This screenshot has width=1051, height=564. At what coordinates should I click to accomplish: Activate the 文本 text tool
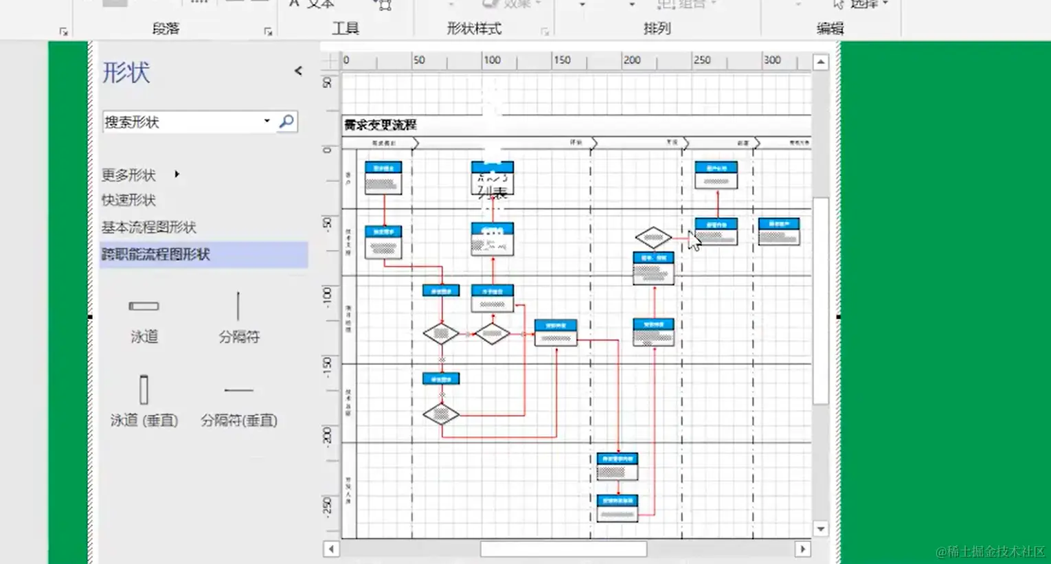[x=310, y=5]
